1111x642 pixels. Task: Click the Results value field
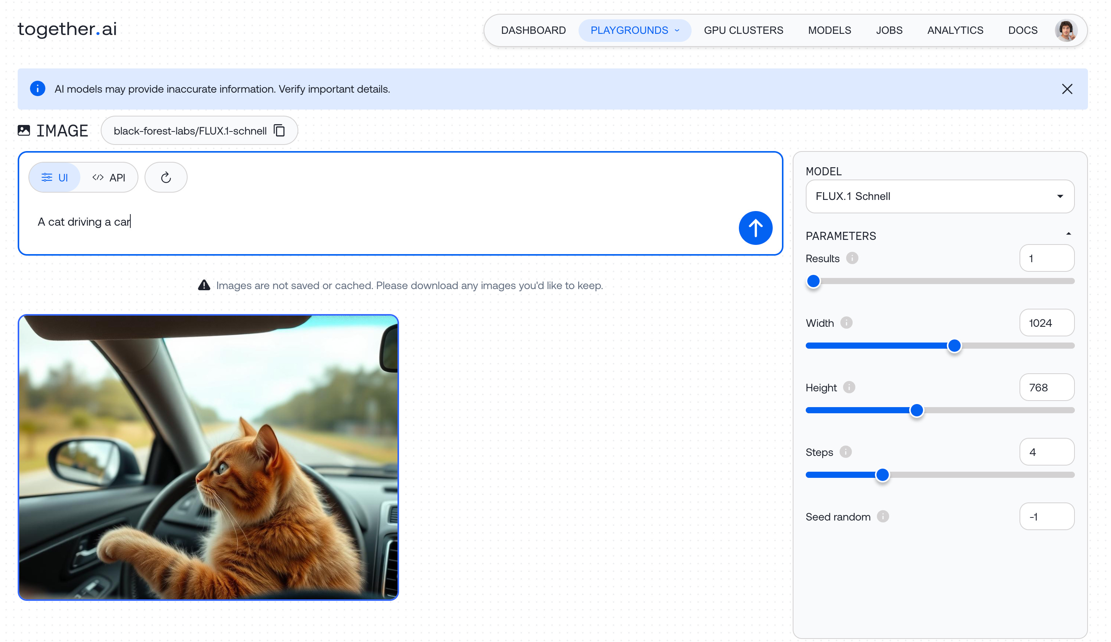(1047, 258)
